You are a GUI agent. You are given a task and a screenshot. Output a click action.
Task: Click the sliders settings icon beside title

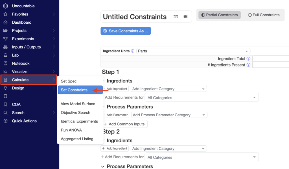point(185,17)
